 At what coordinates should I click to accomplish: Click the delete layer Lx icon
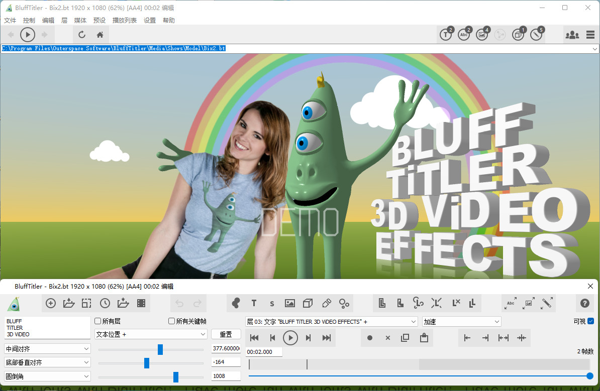[x=456, y=303]
